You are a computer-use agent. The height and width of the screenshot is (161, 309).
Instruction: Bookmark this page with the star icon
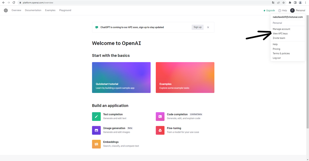pos(284,3)
